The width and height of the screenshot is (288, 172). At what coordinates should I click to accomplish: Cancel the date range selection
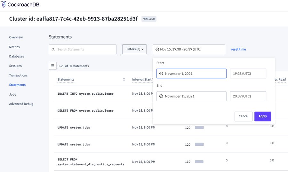tap(243, 116)
